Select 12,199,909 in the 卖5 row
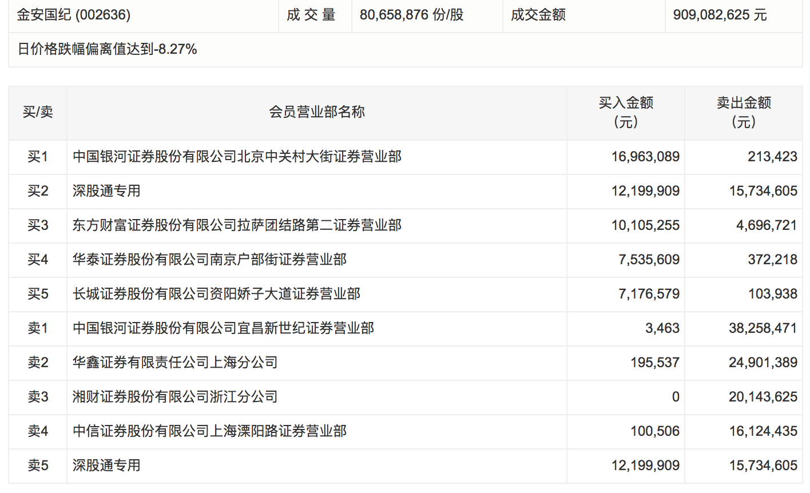 point(646,466)
